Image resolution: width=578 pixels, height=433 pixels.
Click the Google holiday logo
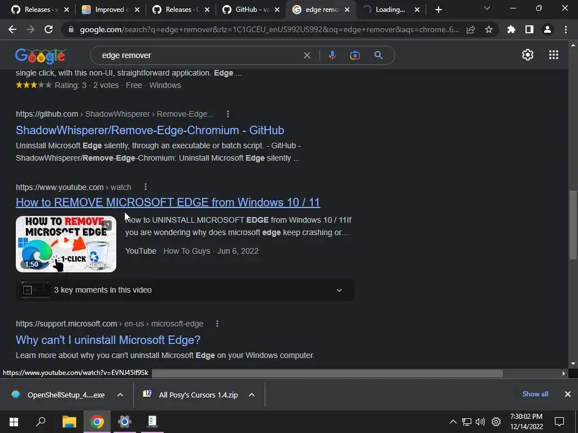point(40,56)
